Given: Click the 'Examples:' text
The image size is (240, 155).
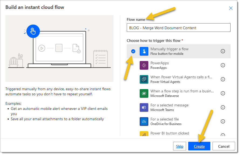Looking at the screenshot, I should pyautogui.click(x=13, y=104).
